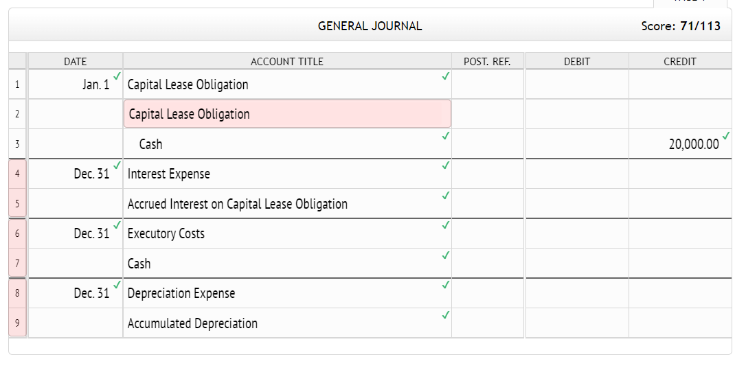
Task: Click the debit cell for row 1
Action: (x=577, y=84)
